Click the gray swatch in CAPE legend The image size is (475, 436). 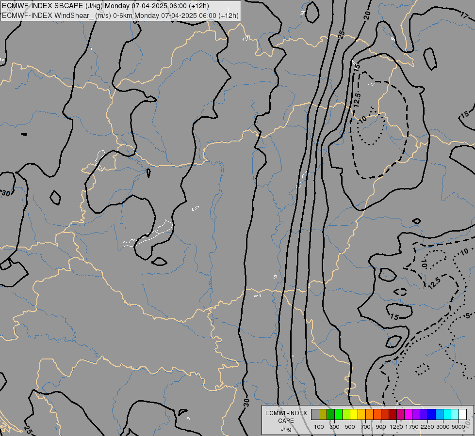coord(315,415)
